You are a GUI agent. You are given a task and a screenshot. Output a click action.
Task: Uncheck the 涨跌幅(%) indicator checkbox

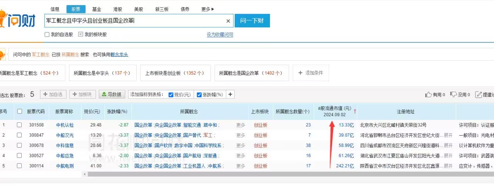coord(199,95)
